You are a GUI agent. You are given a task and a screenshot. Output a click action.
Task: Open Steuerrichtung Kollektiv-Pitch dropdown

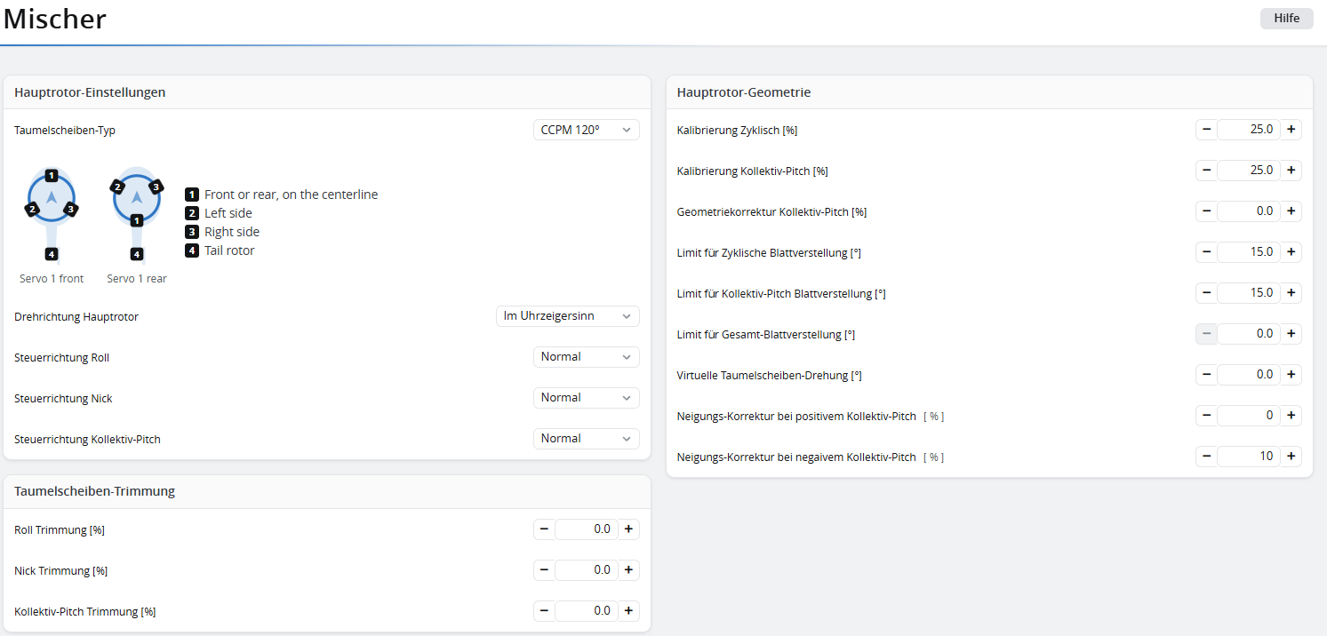(586, 439)
